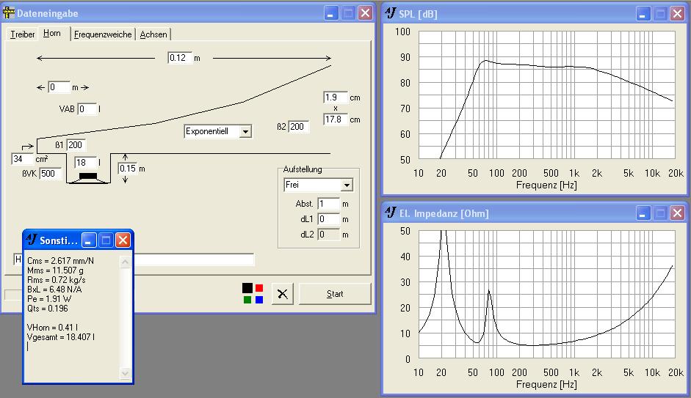
Task: Maximize the Sonsti window
Action: 106,240
